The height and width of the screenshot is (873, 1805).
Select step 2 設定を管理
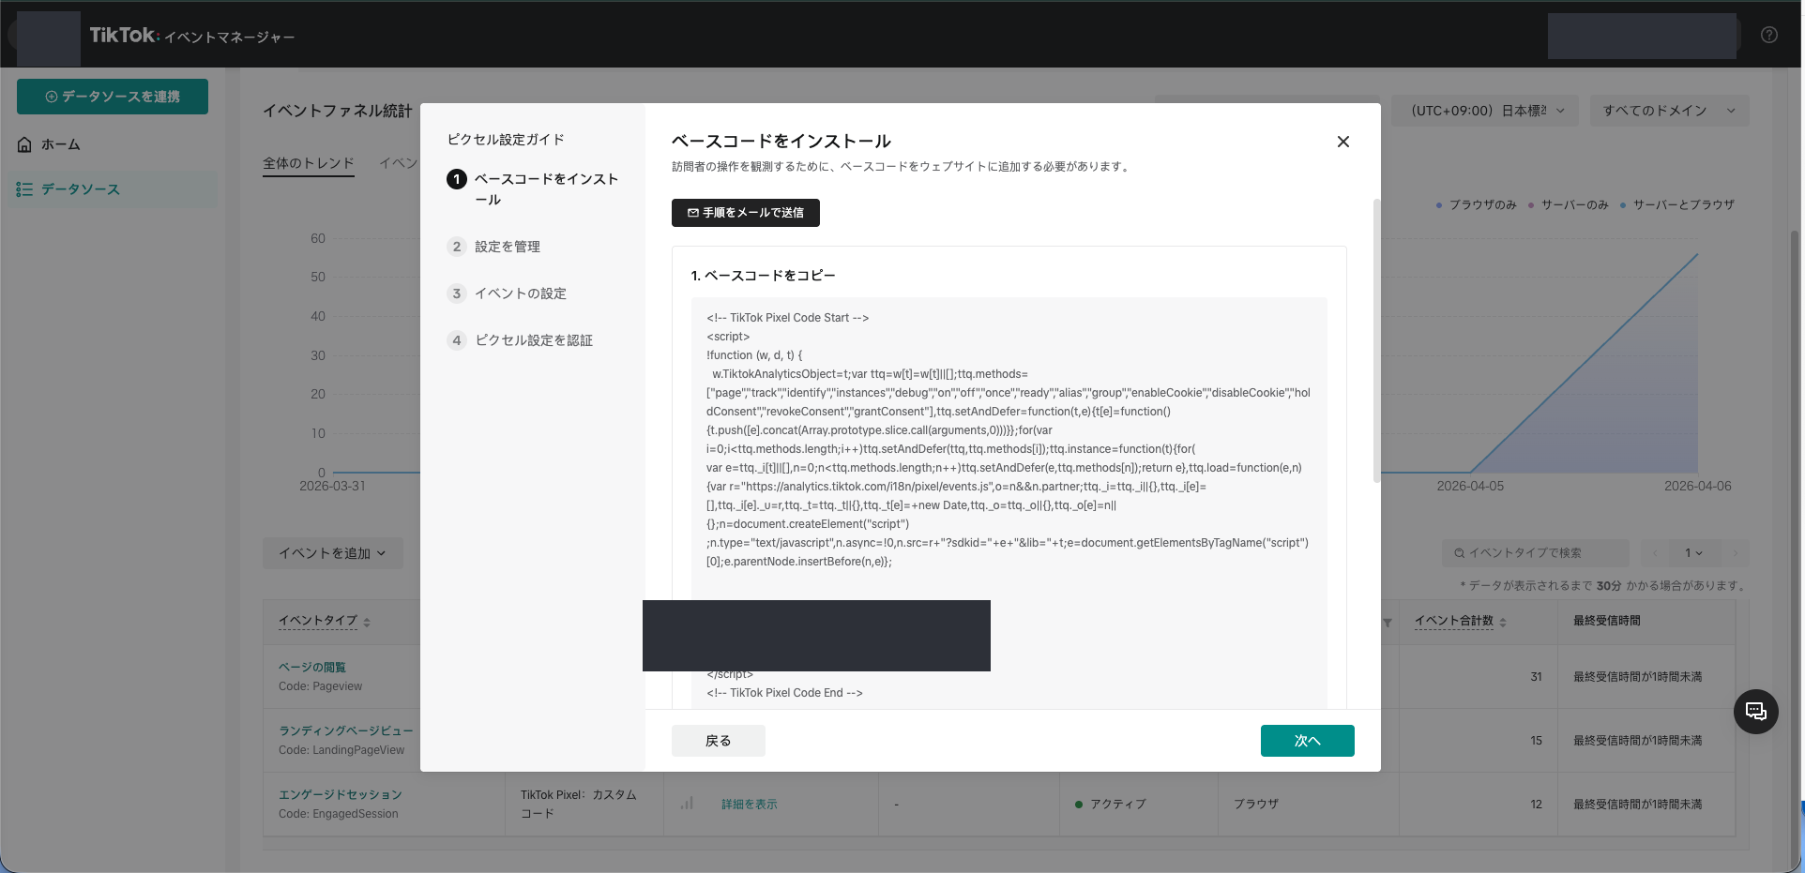click(x=507, y=247)
